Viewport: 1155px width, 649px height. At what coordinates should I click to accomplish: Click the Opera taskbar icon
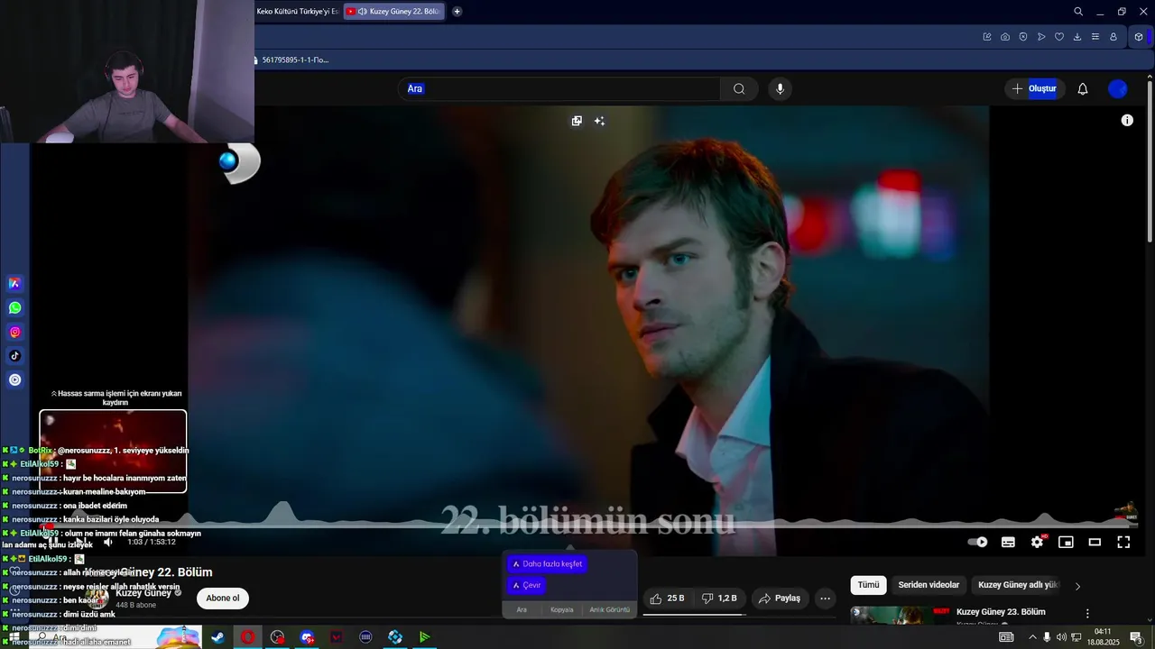pyautogui.click(x=247, y=637)
